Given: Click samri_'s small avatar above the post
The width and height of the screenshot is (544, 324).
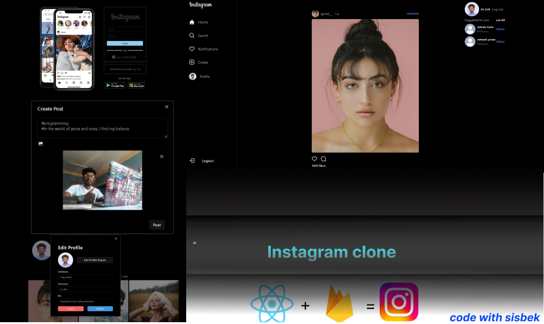Looking at the screenshot, I should point(315,14).
